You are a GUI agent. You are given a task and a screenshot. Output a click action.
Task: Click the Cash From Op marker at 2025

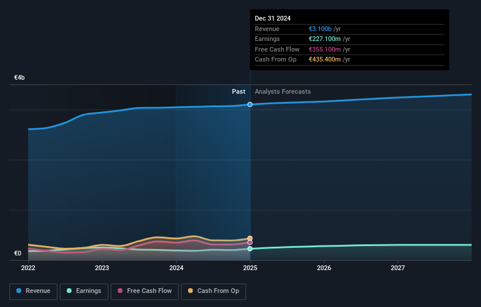tap(250, 238)
